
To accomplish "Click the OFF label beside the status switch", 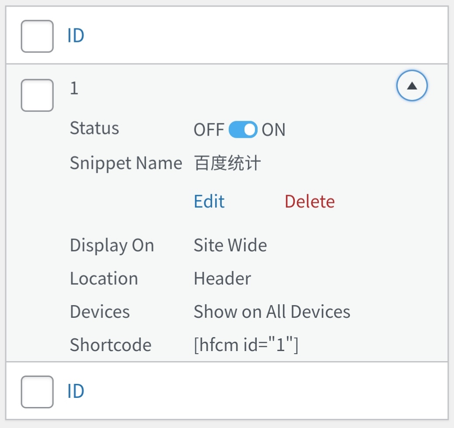I will pyautogui.click(x=209, y=130).
